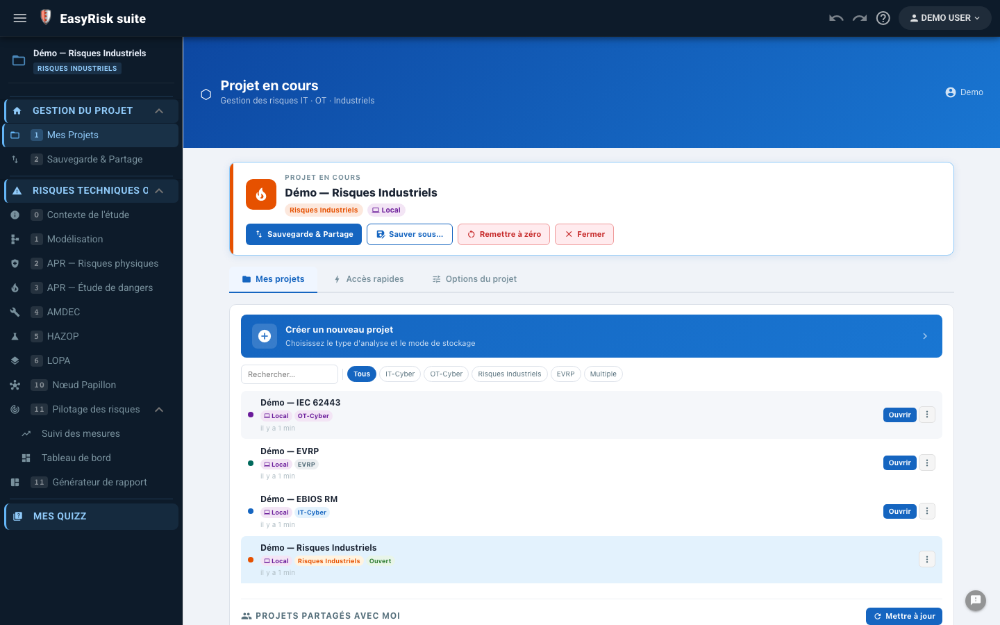Open APR — Risques physiques
Viewport: 1000px width, 625px height.
(91, 264)
